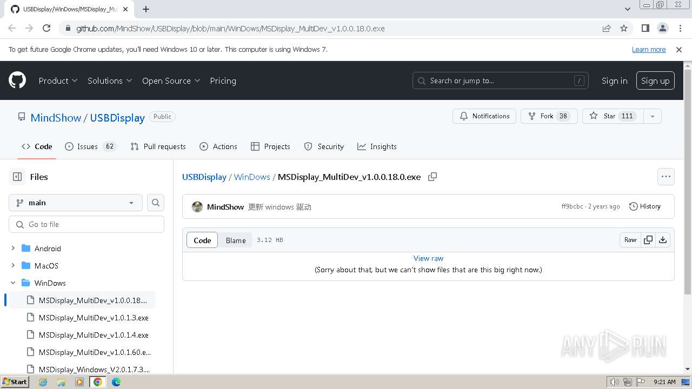692x389 pixels.
Task: Open the file's more options ellipsis button
Action: (666, 177)
